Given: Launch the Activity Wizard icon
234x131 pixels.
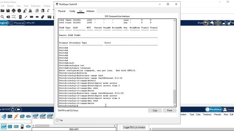Looking at the screenshot, I should tap(30, 11).
